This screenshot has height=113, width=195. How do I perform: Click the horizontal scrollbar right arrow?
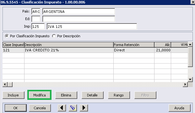pyautogui.click(x=185, y=85)
